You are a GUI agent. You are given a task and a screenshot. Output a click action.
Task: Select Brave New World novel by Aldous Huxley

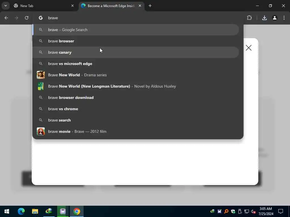click(x=136, y=86)
